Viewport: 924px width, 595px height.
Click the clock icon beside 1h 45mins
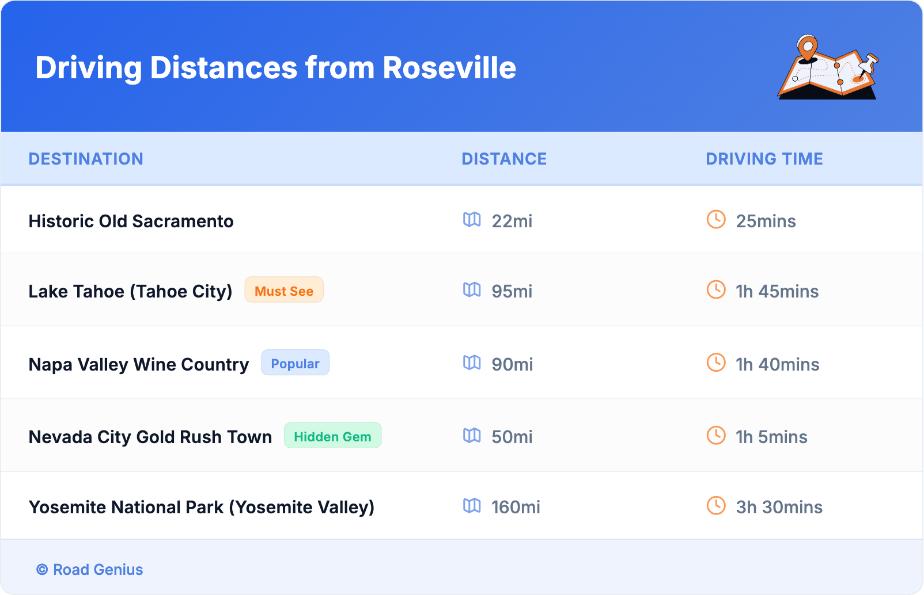[716, 290]
